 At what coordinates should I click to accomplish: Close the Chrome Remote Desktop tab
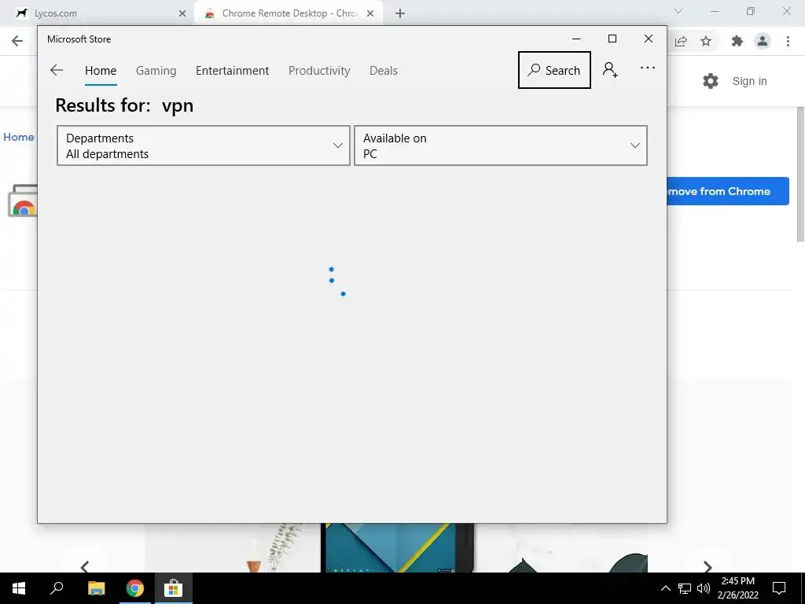click(x=370, y=13)
